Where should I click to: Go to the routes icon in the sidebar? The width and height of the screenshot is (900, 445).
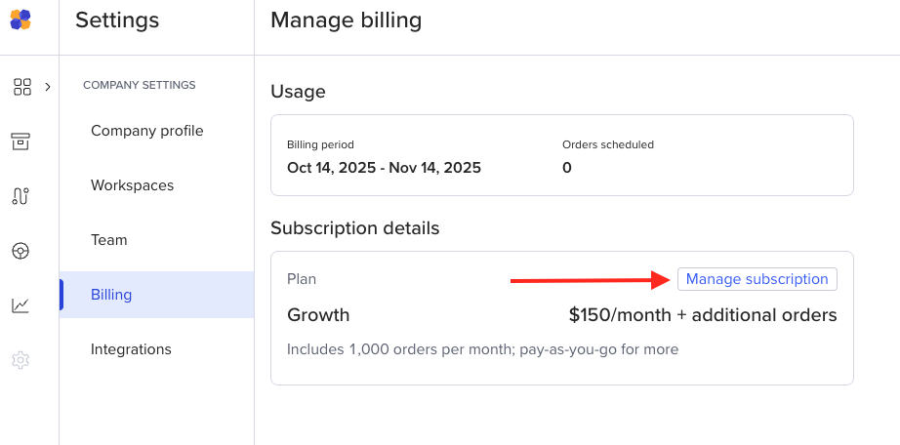pyautogui.click(x=20, y=196)
